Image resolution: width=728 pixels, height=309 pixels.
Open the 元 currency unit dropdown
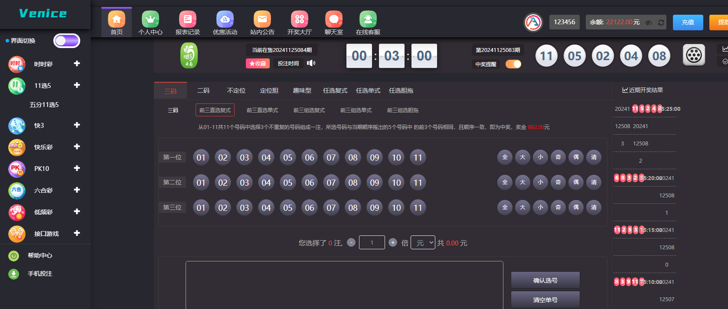[x=423, y=243]
